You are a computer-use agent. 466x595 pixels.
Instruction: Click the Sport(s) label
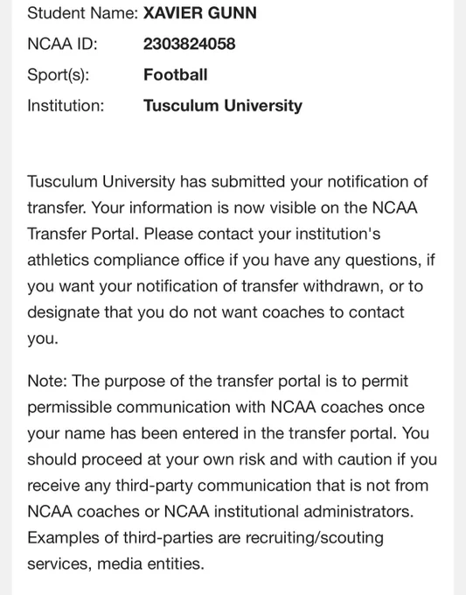[59, 74]
